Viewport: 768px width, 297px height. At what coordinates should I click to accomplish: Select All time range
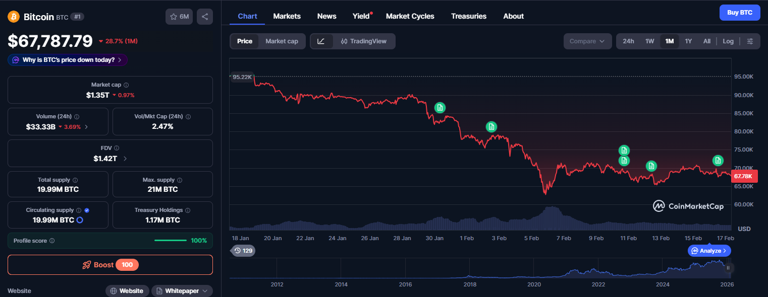[707, 41]
